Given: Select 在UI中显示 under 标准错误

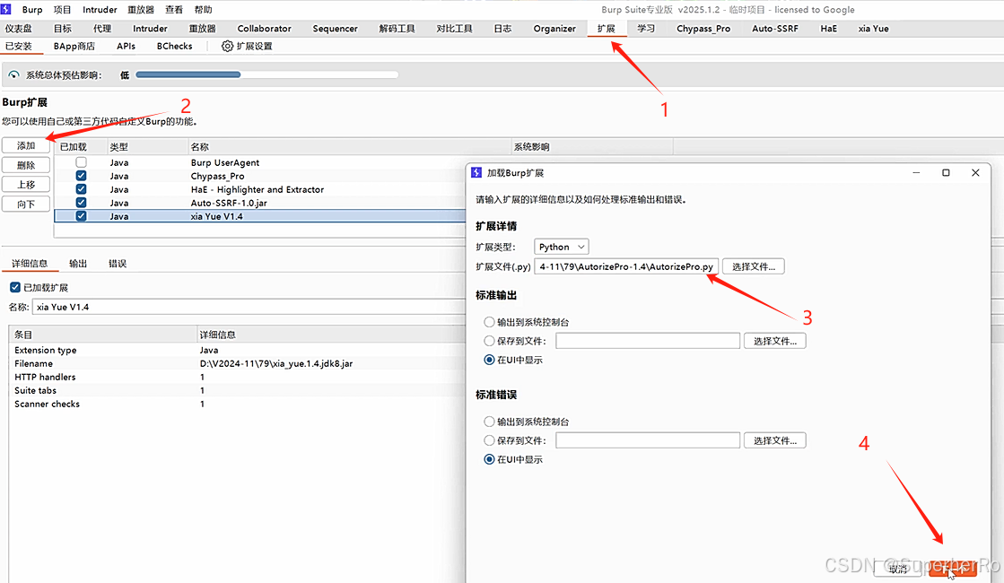Looking at the screenshot, I should pyautogui.click(x=489, y=459).
